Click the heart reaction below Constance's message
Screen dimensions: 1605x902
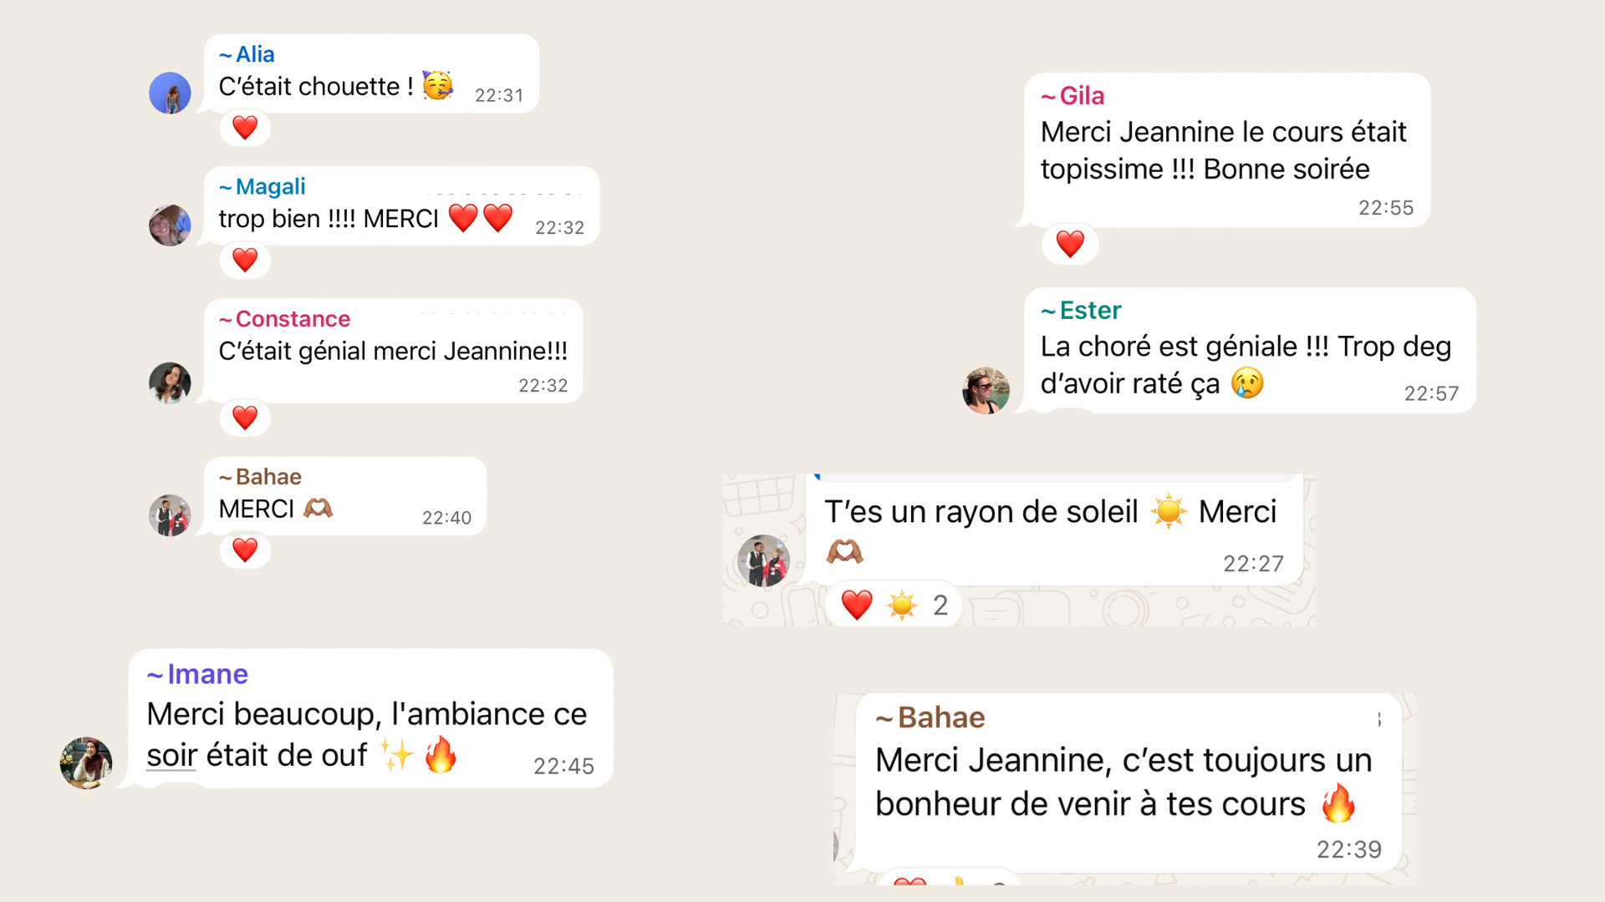(x=245, y=418)
